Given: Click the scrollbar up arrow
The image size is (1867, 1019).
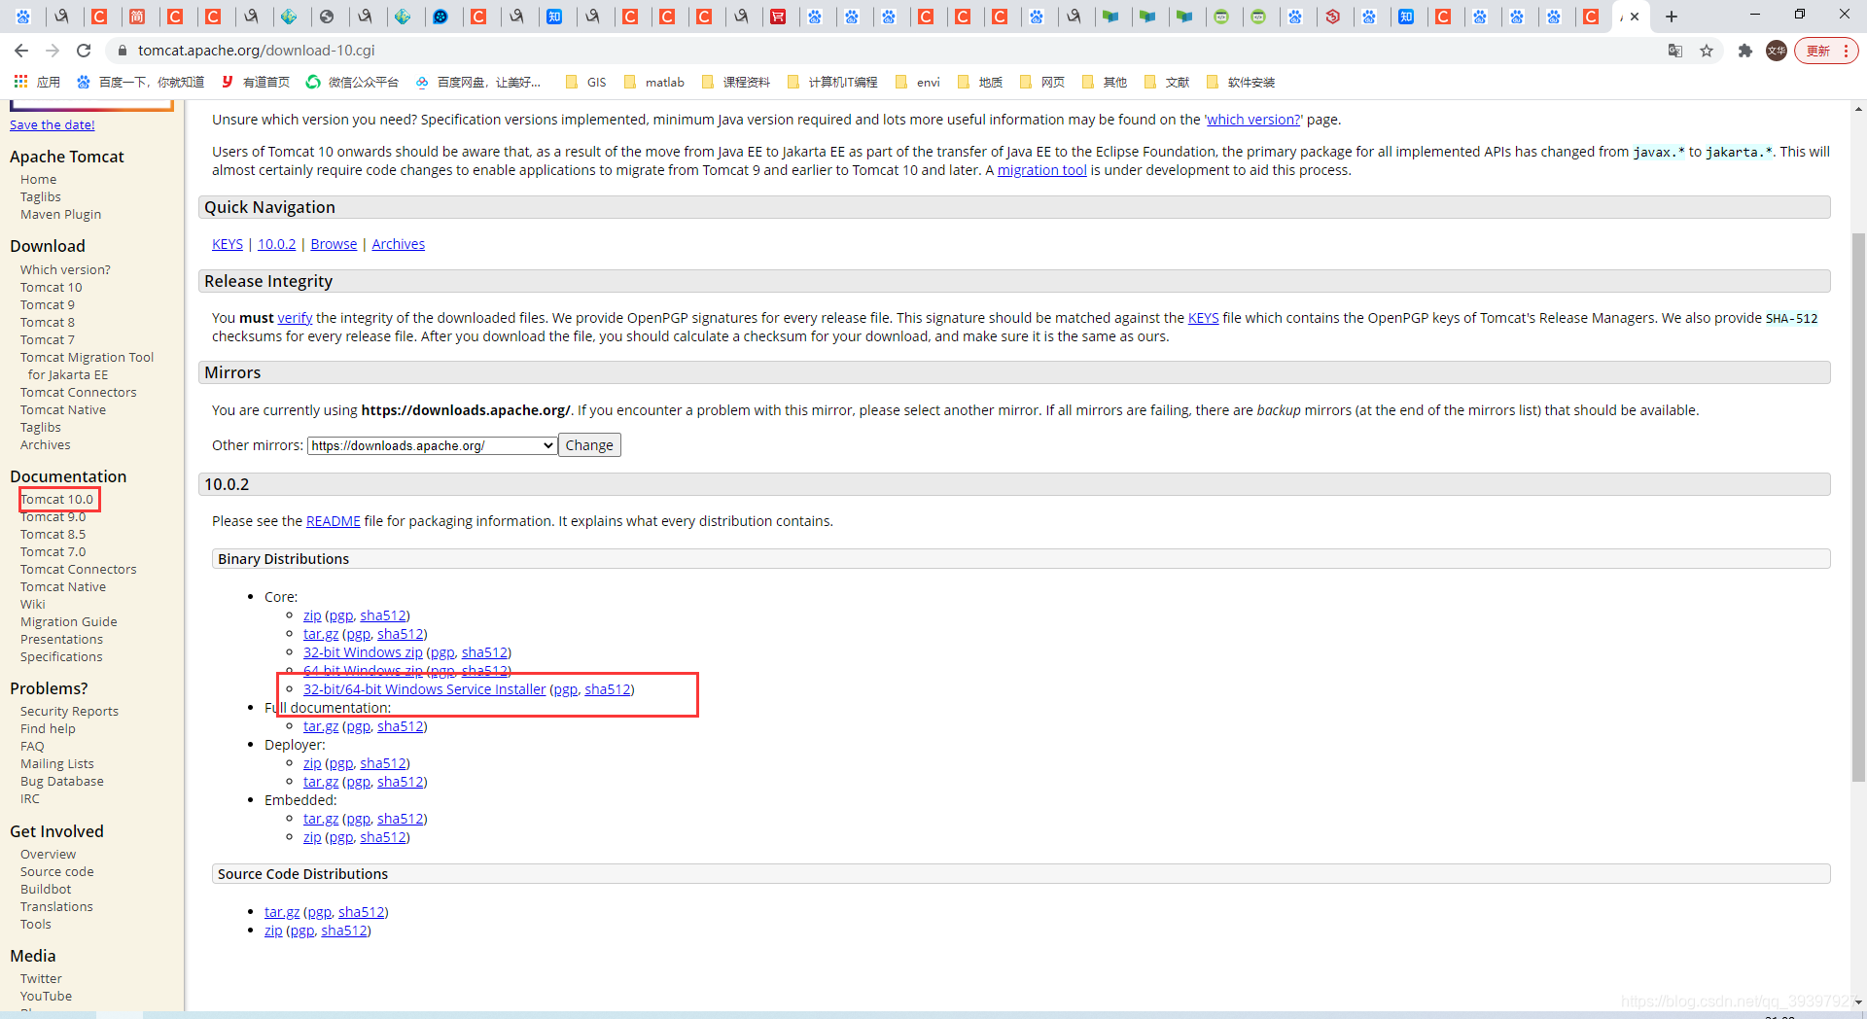Looking at the screenshot, I should tap(1858, 108).
